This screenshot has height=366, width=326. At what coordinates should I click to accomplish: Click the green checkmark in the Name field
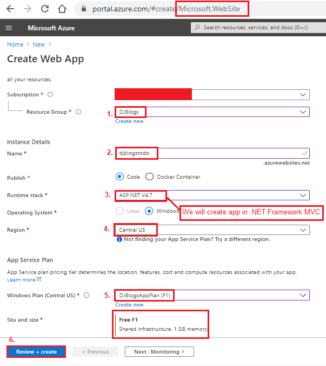point(304,153)
